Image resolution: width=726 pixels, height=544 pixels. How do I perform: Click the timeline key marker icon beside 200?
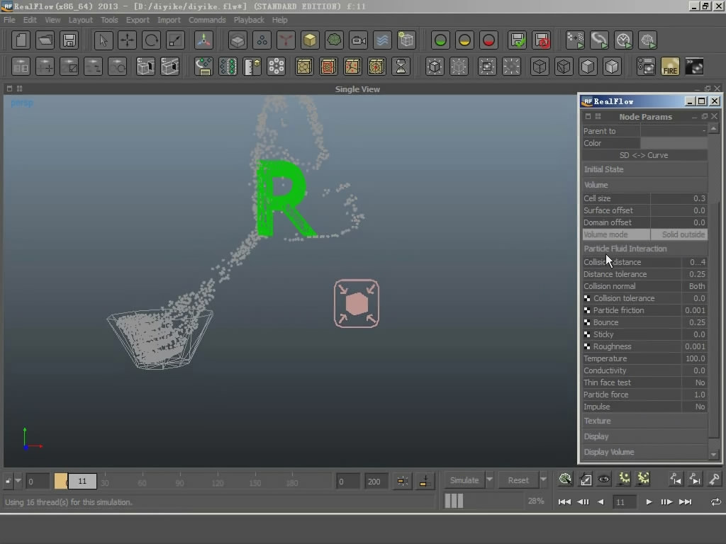[x=402, y=481]
